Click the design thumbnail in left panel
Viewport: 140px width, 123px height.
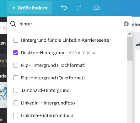[3, 95]
